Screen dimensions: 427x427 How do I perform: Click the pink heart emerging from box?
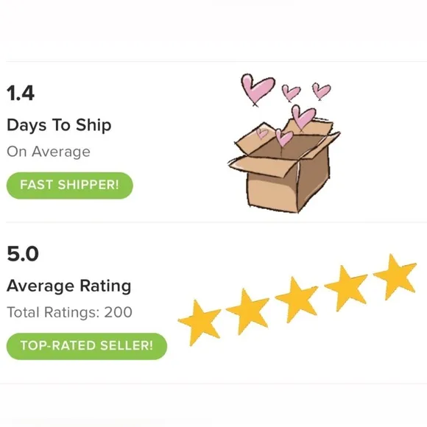283,138
